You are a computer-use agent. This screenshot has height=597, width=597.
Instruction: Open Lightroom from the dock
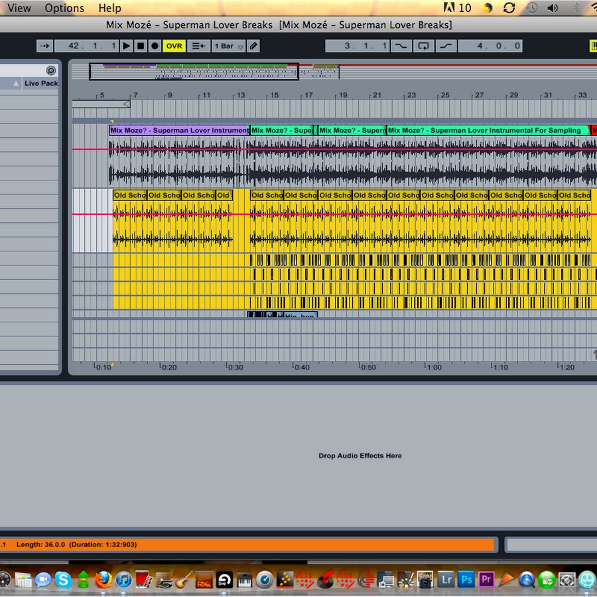[x=446, y=580]
